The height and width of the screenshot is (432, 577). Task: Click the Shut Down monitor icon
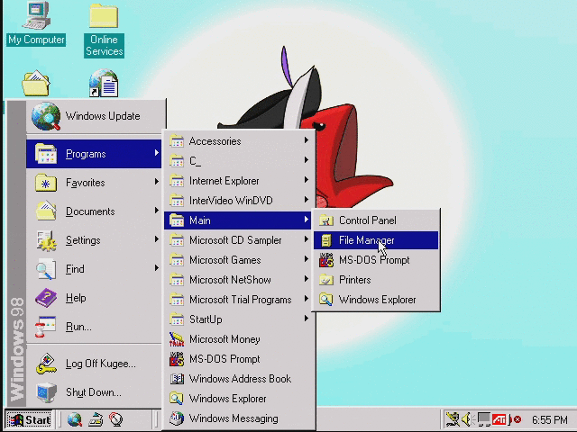(46, 392)
